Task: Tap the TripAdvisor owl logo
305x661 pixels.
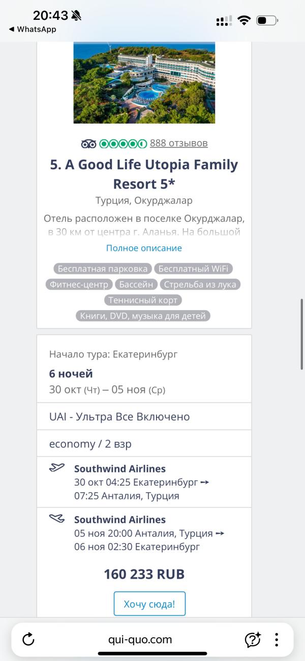Action: coord(88,143)
